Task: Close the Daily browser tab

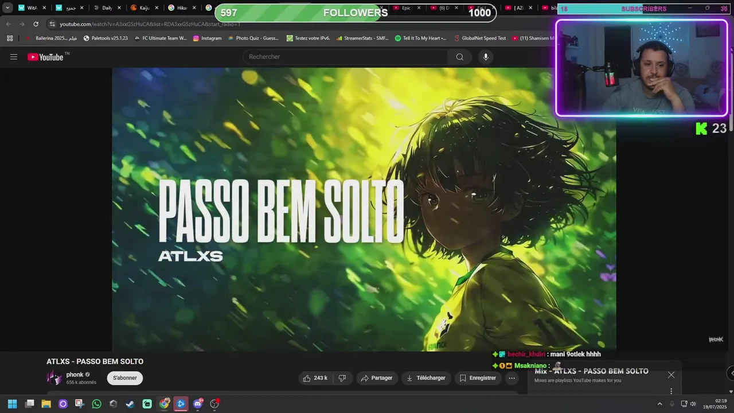Action: (119, 8)
